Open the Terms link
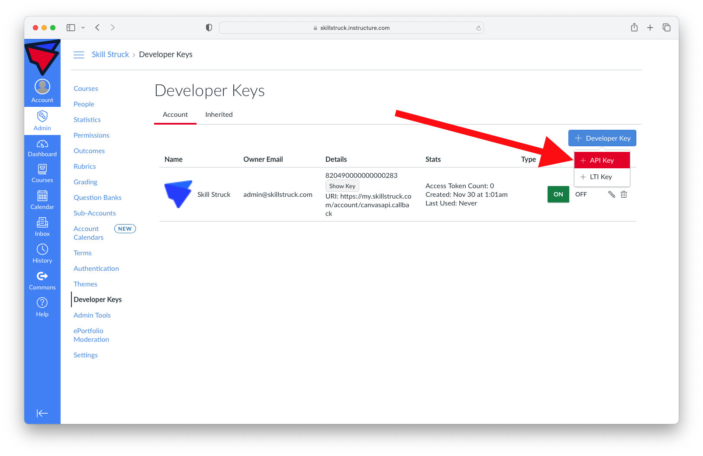This screenshot has width=703, height=456. [83, 253]
